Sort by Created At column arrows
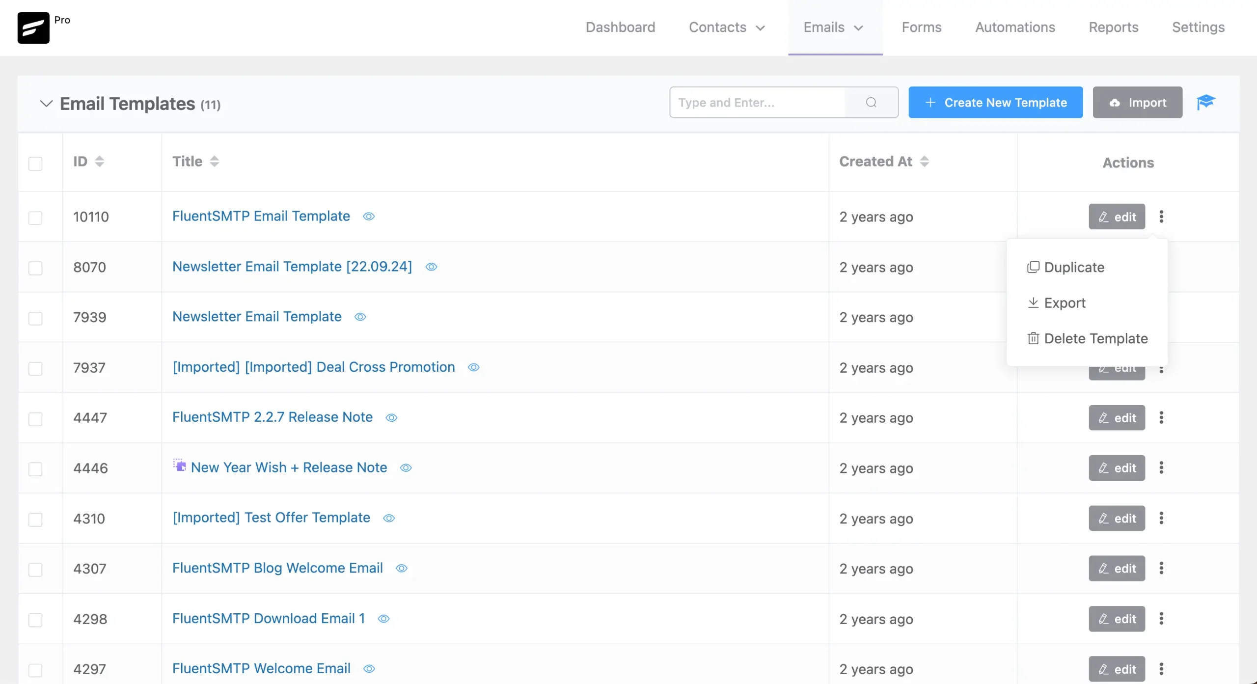Screen dimensions: 1257x684 click(925, 162)
